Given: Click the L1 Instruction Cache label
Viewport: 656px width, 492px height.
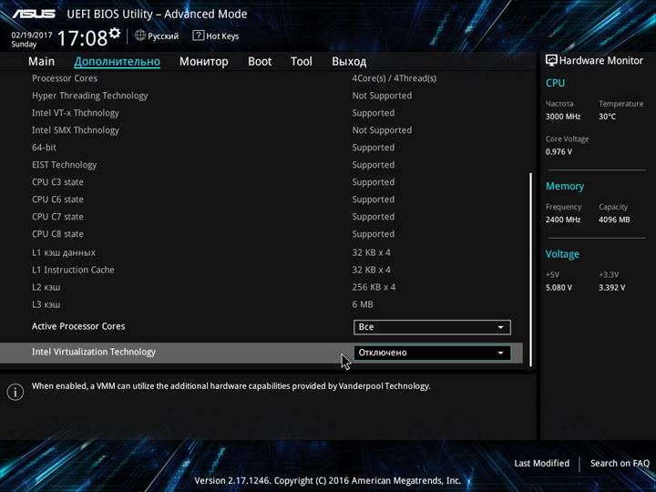Looking at the screenshot, I should click(73, 270).
